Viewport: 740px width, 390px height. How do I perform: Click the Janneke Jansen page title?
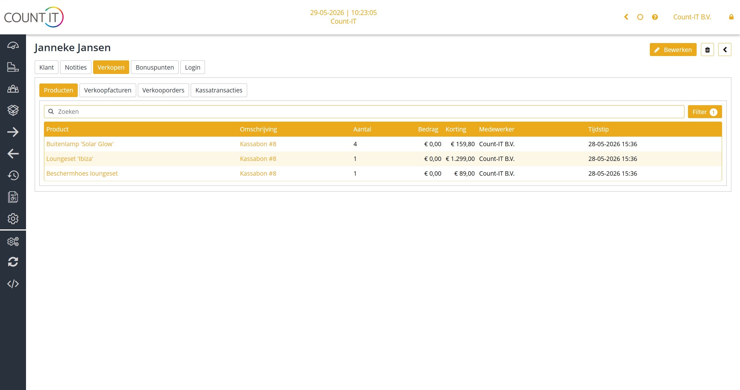[x=72, y=47]
